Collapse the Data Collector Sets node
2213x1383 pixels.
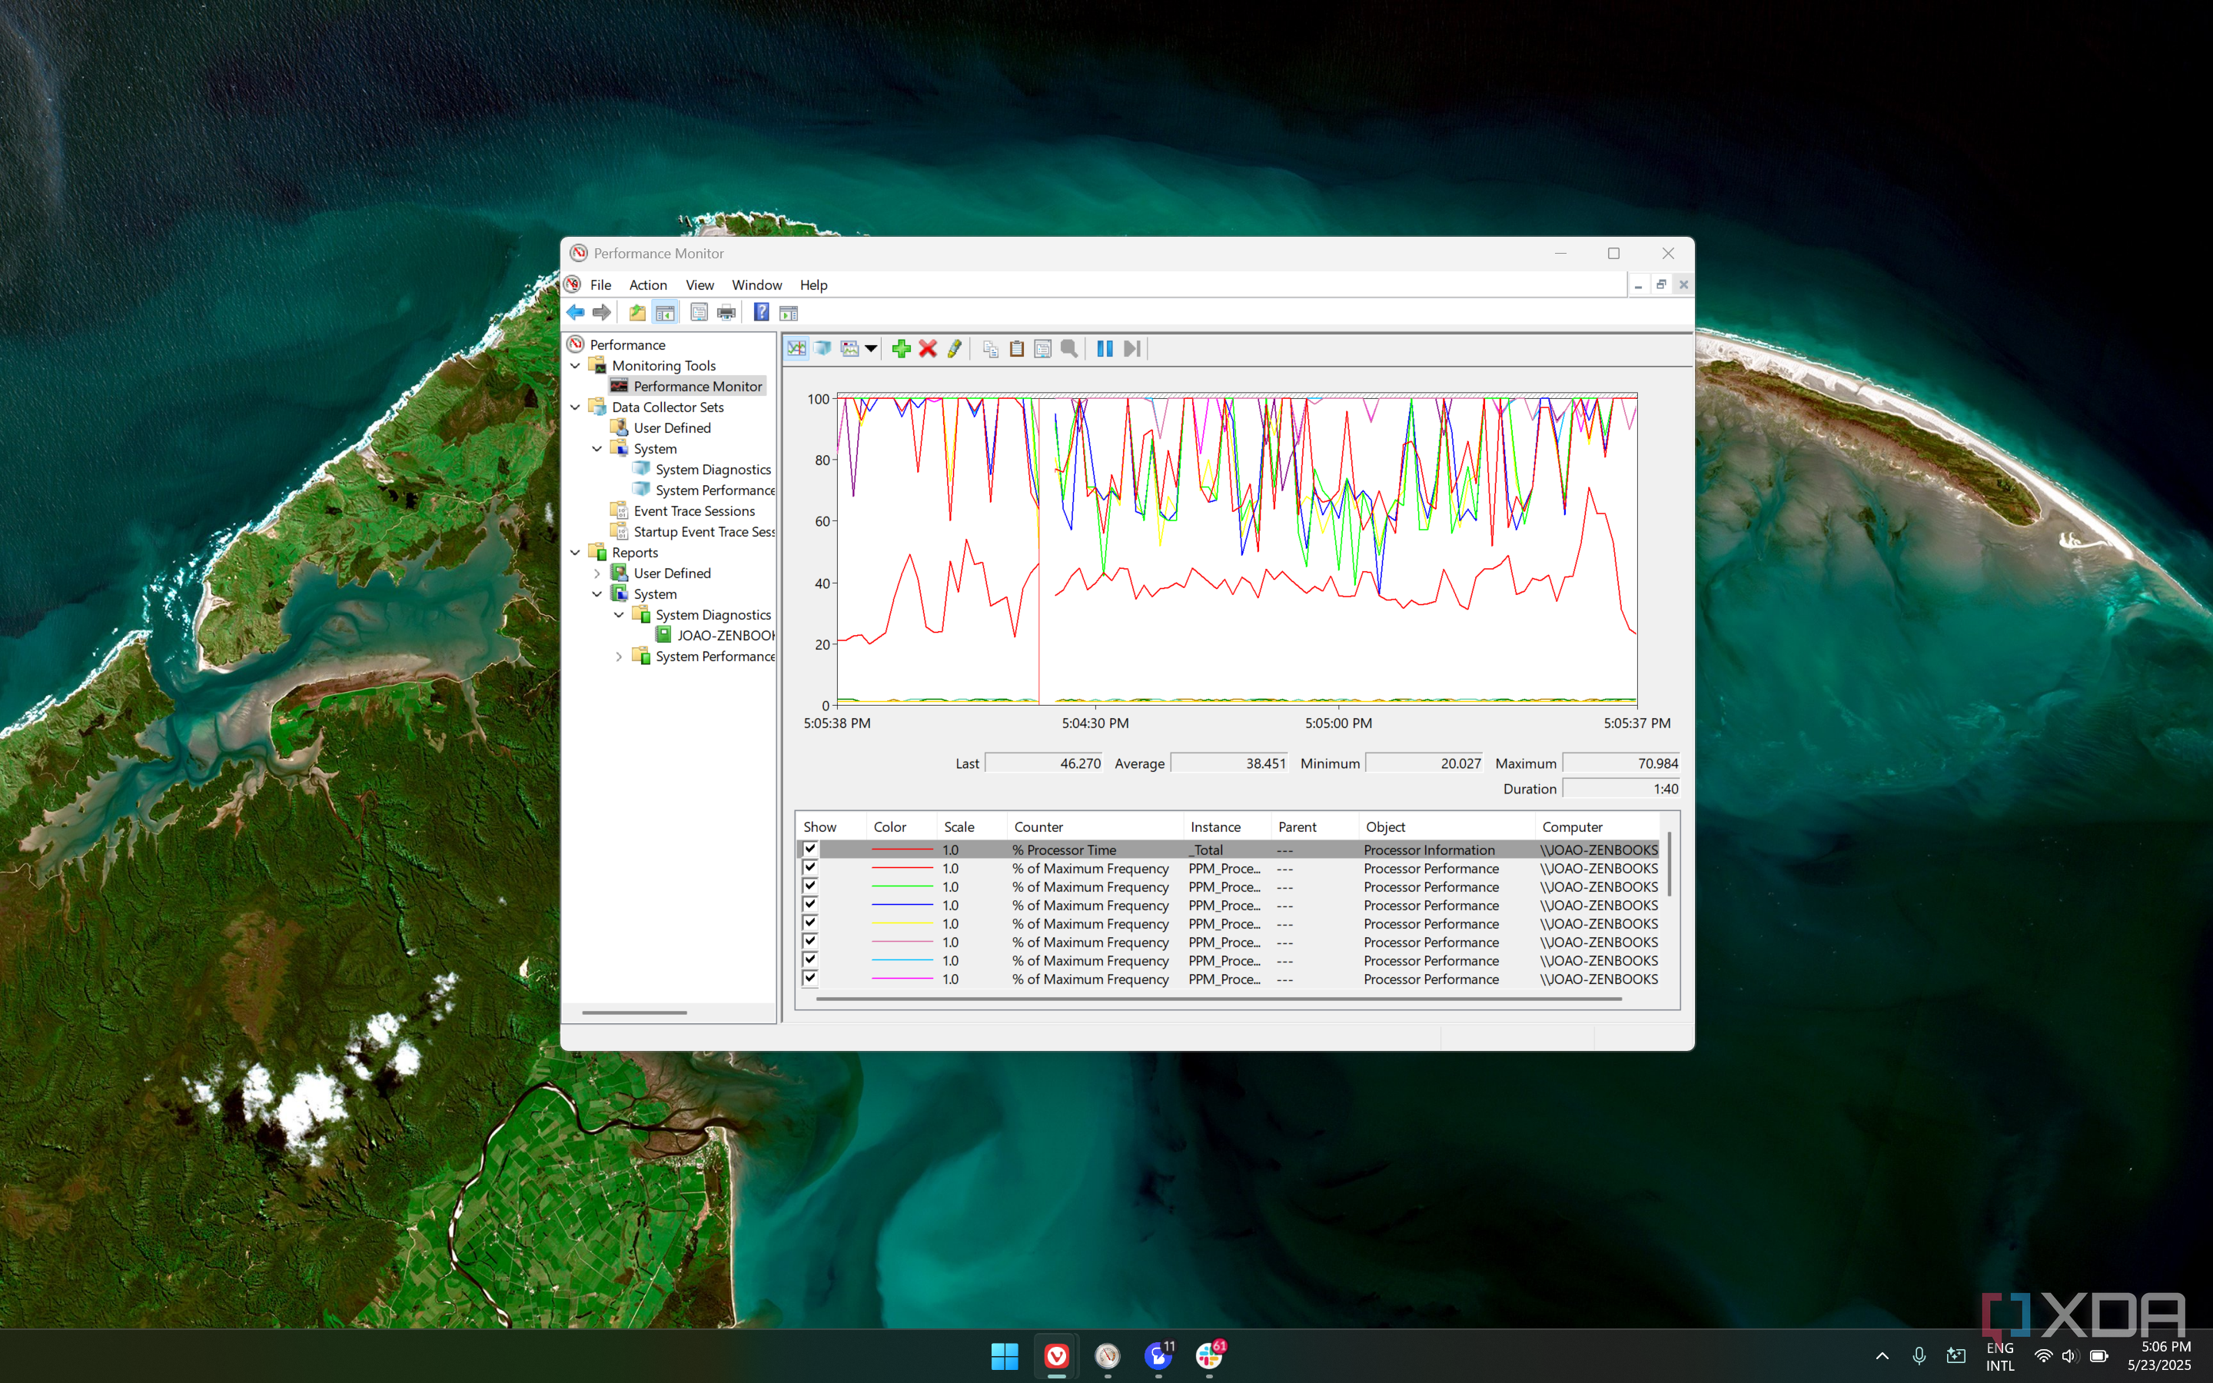[x=575, y=407]
